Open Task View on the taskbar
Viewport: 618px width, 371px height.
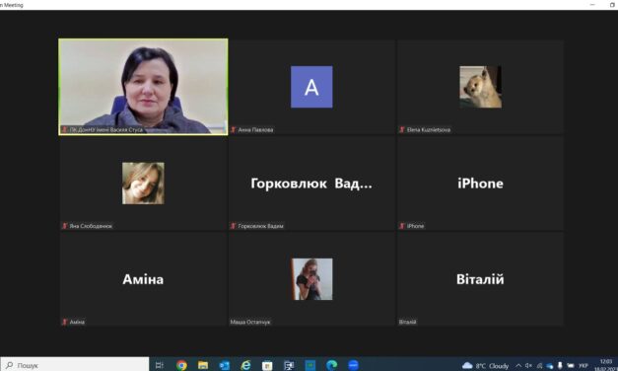160,365
